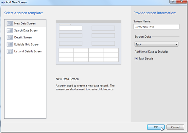Close the Add New Screen dialog

pyautogui.click(x=181, y=1)
